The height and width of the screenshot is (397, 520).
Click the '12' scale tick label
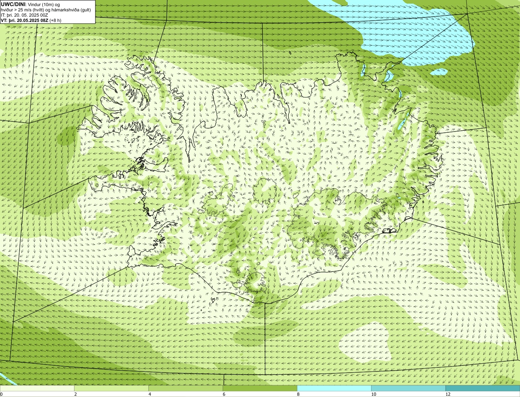448,394
